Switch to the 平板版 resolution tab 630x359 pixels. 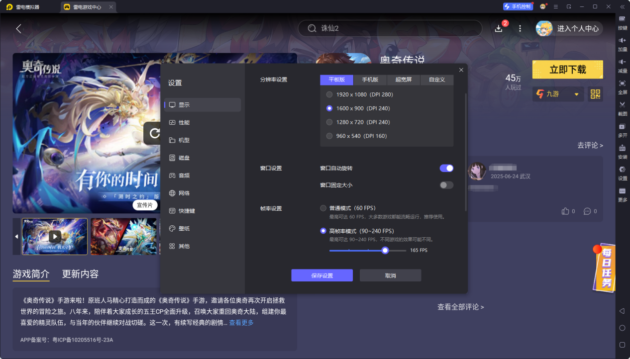336,80
